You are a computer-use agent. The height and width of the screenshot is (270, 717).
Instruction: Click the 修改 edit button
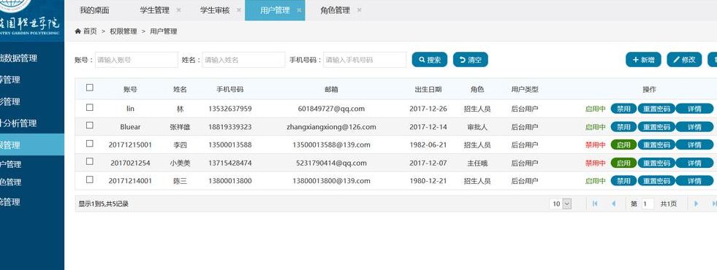684,59
